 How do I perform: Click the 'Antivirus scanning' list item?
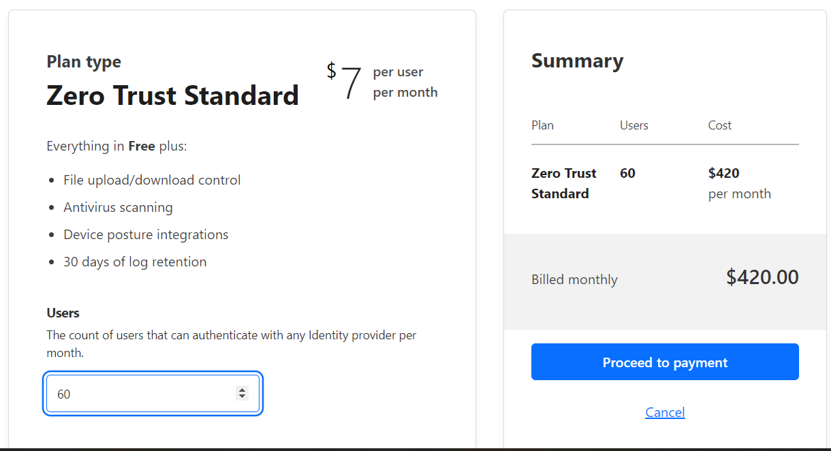click(118, 207)
